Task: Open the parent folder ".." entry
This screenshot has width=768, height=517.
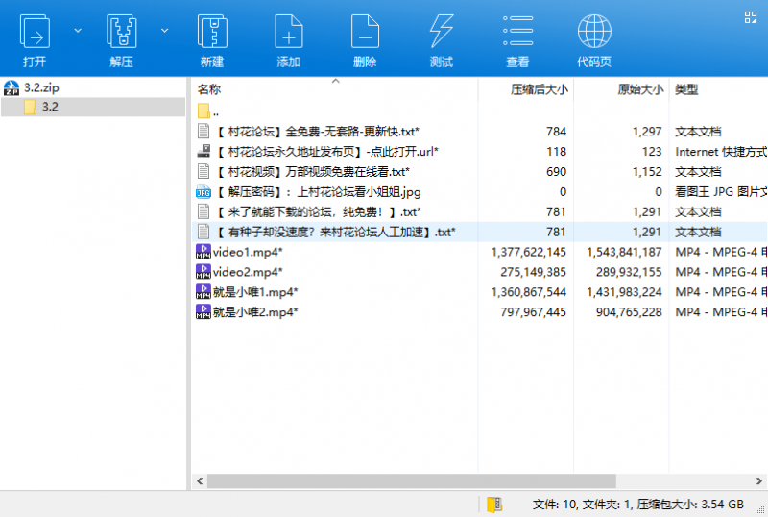Action: tap(216, 111)
